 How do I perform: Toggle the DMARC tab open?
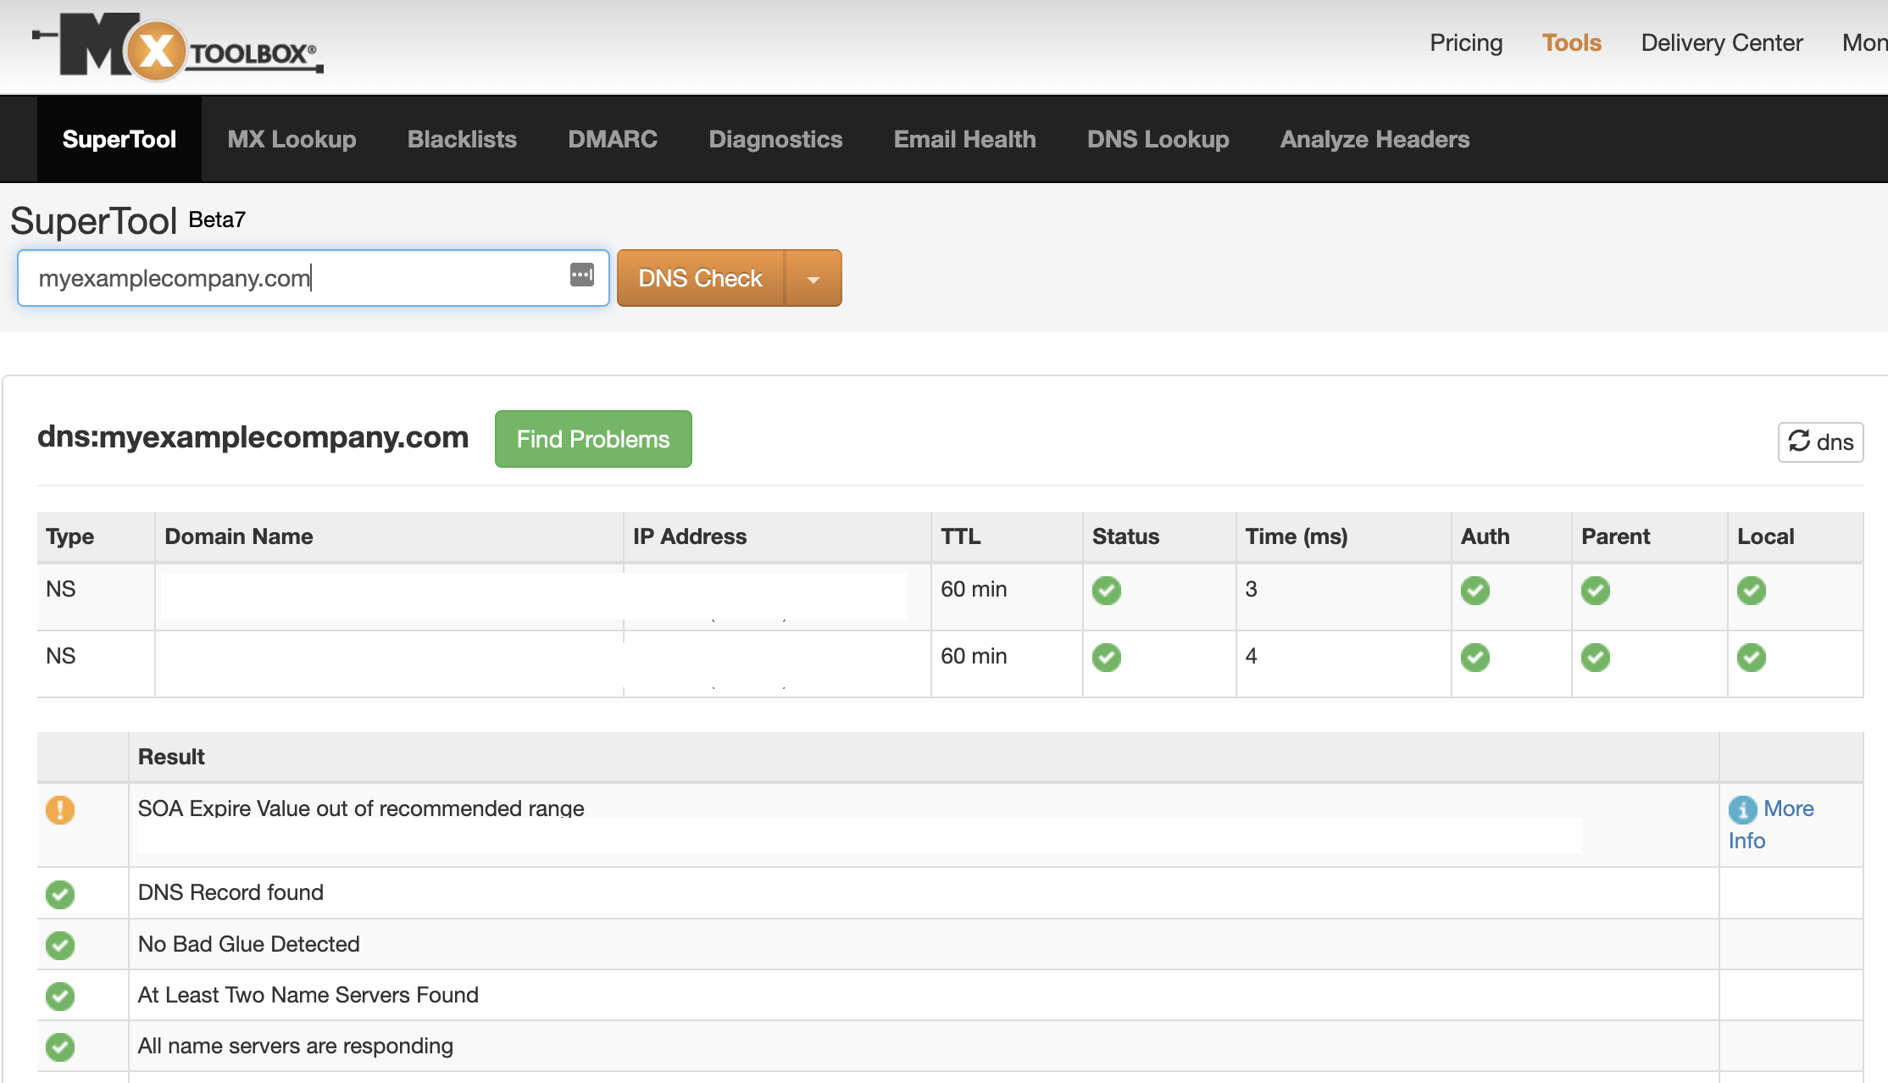612,139
